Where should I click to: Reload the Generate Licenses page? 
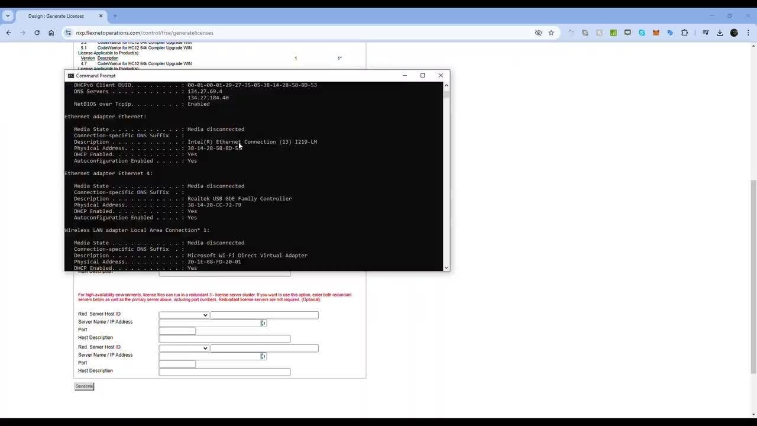[x=37, y=33]
